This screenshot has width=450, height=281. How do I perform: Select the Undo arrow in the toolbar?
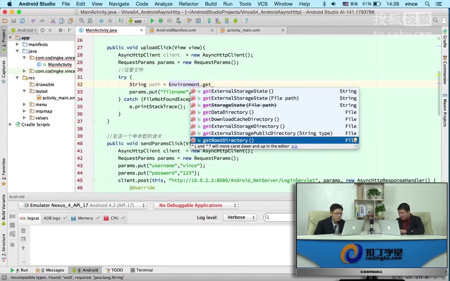pos(34,21)
